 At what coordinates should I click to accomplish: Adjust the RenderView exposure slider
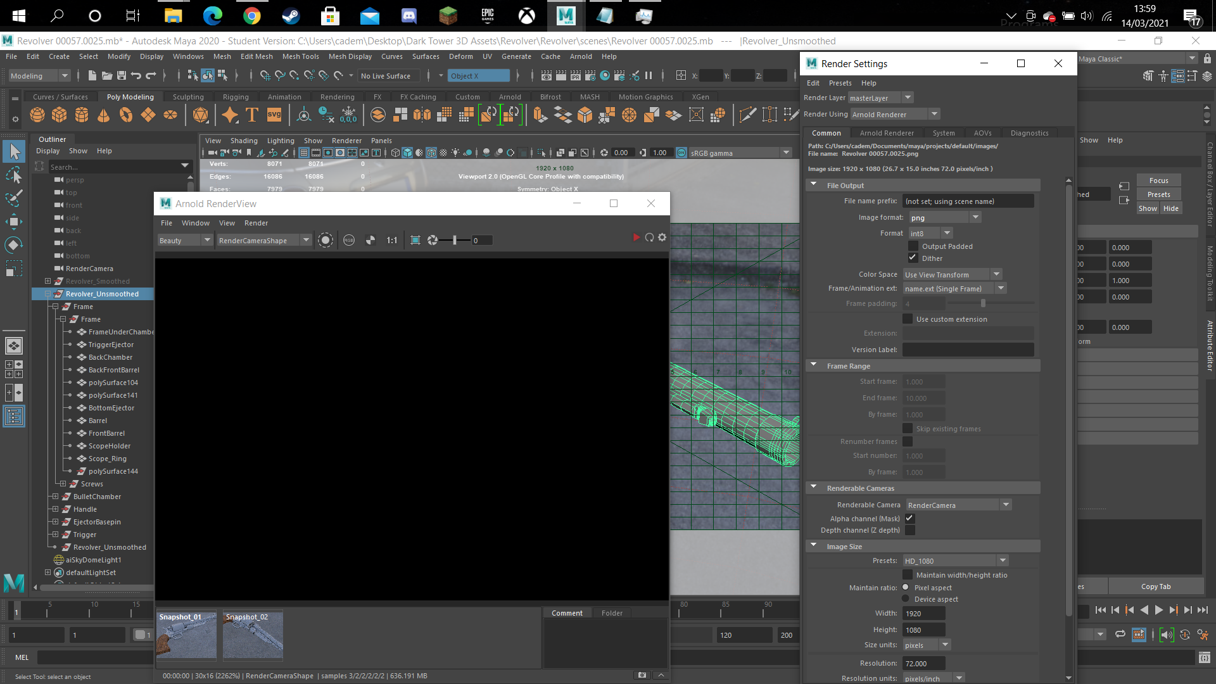[455, 240]
